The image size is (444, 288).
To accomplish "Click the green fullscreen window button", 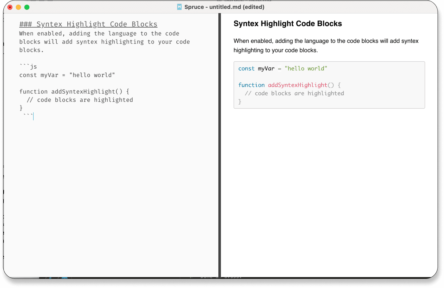I will (x=27, y=7).
